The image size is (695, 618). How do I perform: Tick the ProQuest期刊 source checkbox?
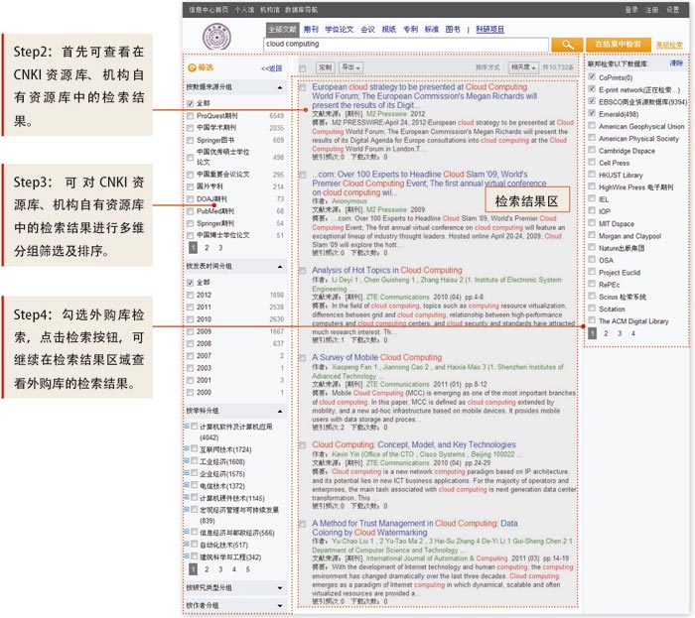191,115
